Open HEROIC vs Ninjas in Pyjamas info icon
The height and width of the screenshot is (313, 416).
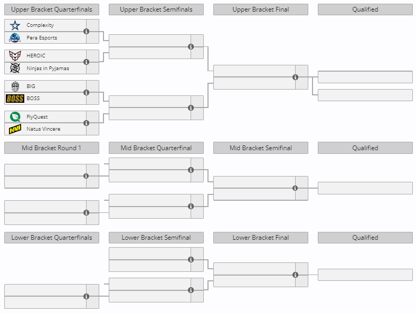tap(87, 62)
